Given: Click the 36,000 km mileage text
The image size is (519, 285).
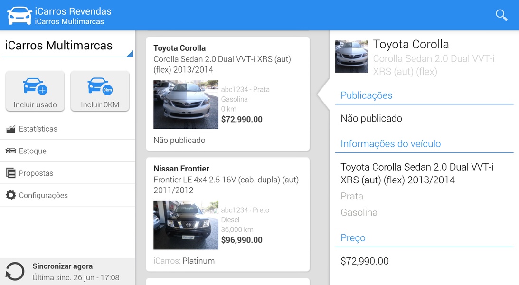Looking at the screenshot, I should [x=237, y=229].
